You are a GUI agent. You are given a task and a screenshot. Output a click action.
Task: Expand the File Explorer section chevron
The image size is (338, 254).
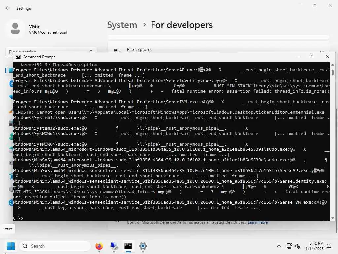pyautogui.click(x=321, y=51)
